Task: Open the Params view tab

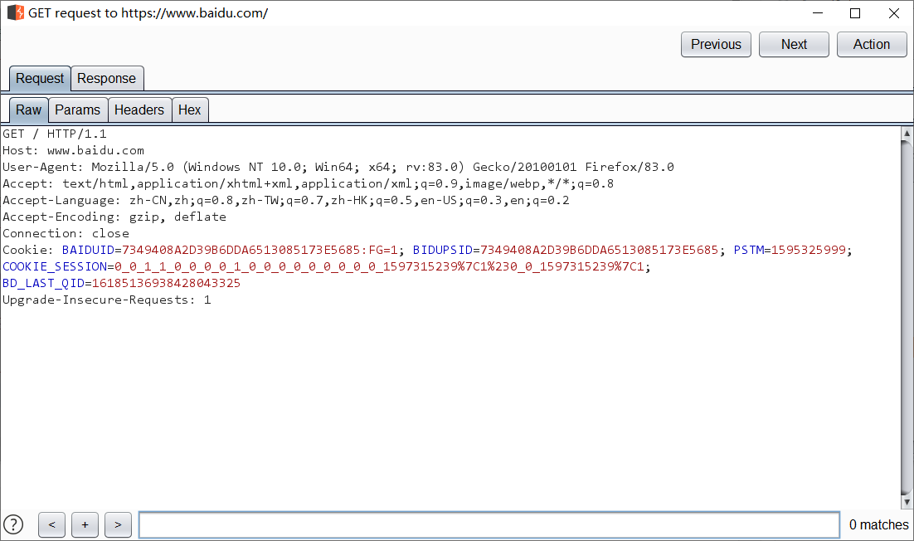Action: click(77, 110)
